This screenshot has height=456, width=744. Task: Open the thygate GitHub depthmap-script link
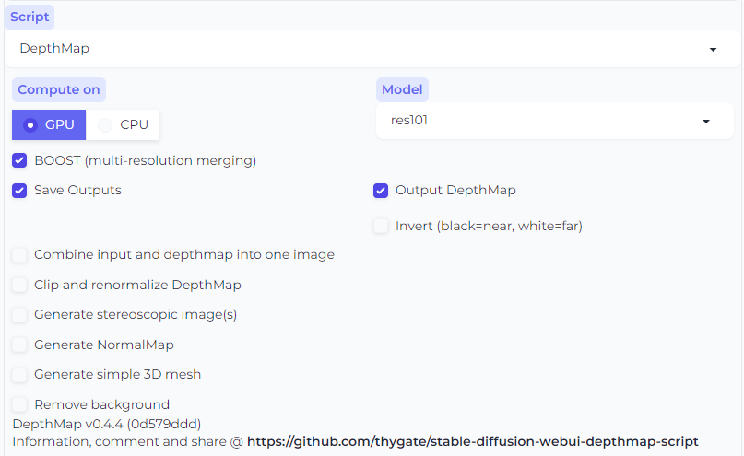[x=473, y=441]
